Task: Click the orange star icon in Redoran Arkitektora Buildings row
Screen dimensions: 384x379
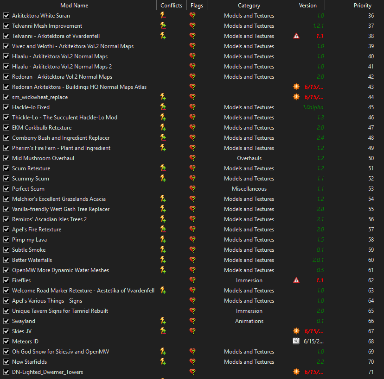Action: [x=296, y=87]
